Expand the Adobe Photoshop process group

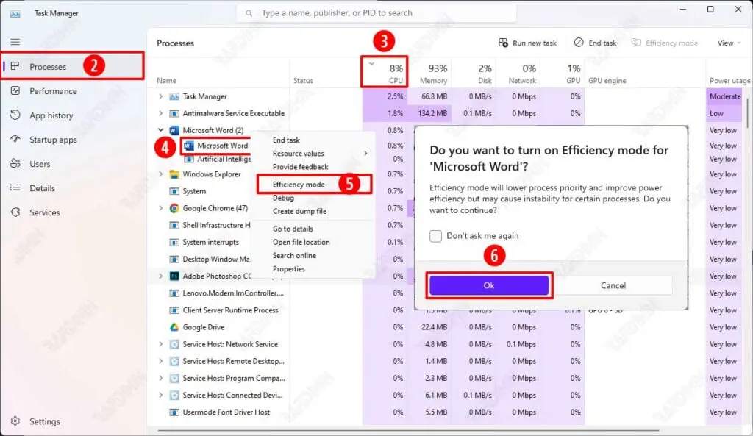point(161,276)
